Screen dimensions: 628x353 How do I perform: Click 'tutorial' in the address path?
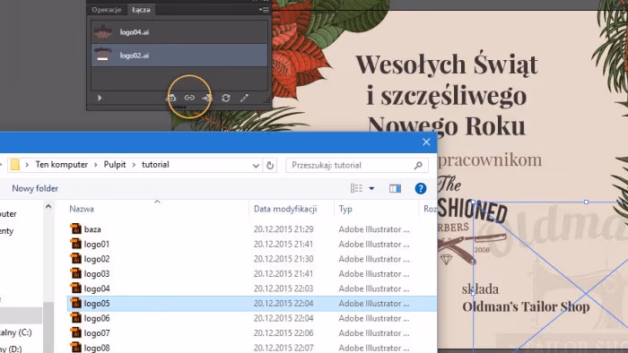pos(155,165)
